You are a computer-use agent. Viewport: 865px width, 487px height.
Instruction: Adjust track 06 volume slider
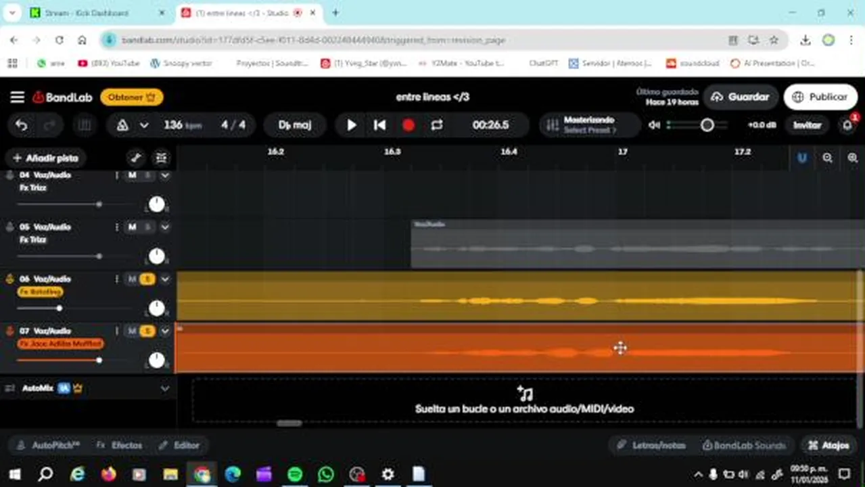click(60, 308)
